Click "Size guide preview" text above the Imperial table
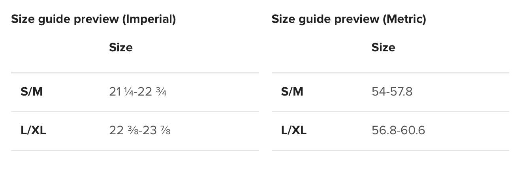 [x=65, y=19]
